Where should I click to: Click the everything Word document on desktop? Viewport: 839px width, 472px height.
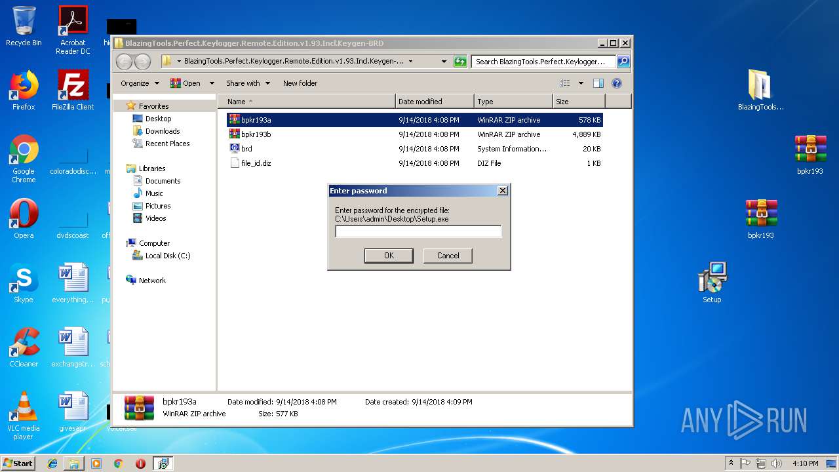73,283
